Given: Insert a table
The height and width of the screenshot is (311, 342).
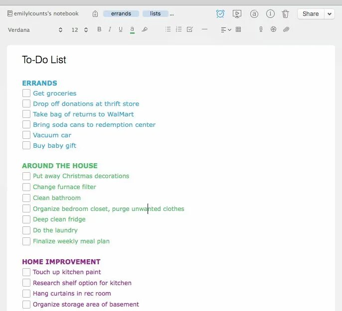Looking at the screenshot, I should pyautogui.click(x=238, y=29).
